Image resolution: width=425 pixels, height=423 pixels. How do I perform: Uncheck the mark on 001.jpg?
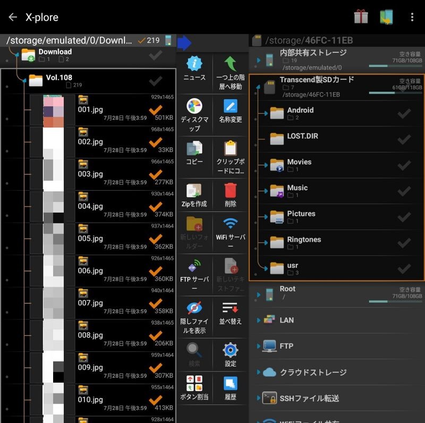click(156, 111)
